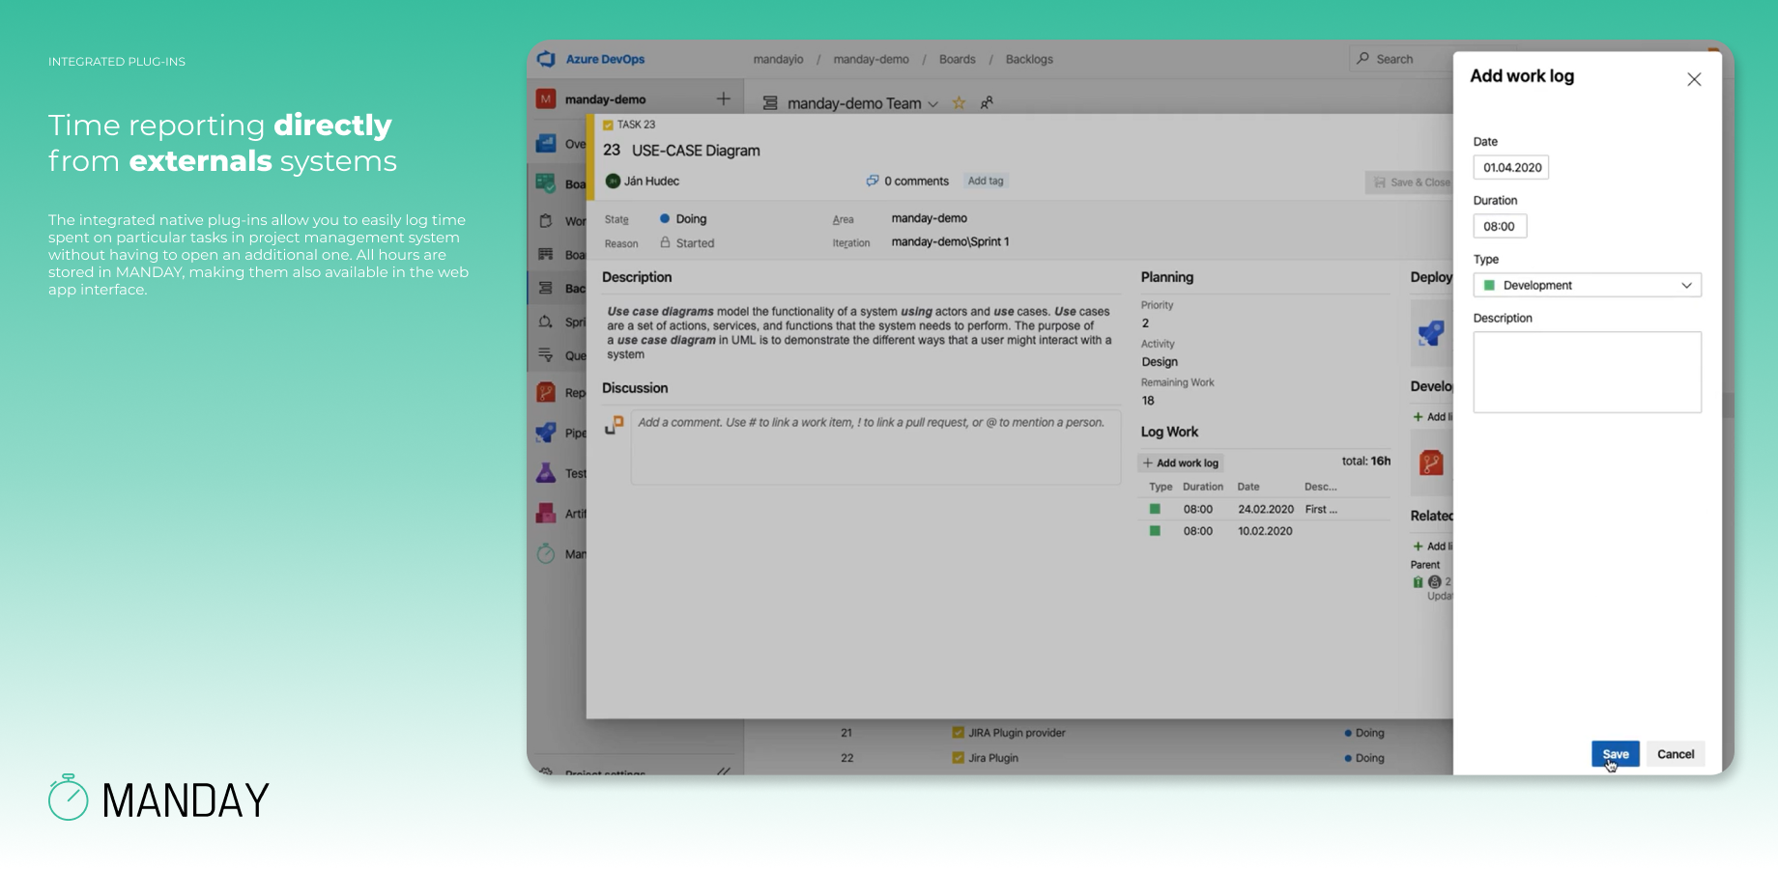Click the green Development type color square
The width and height of the screenshot is (1778, 869).
pyautogui.click(x=1489, y=285)
